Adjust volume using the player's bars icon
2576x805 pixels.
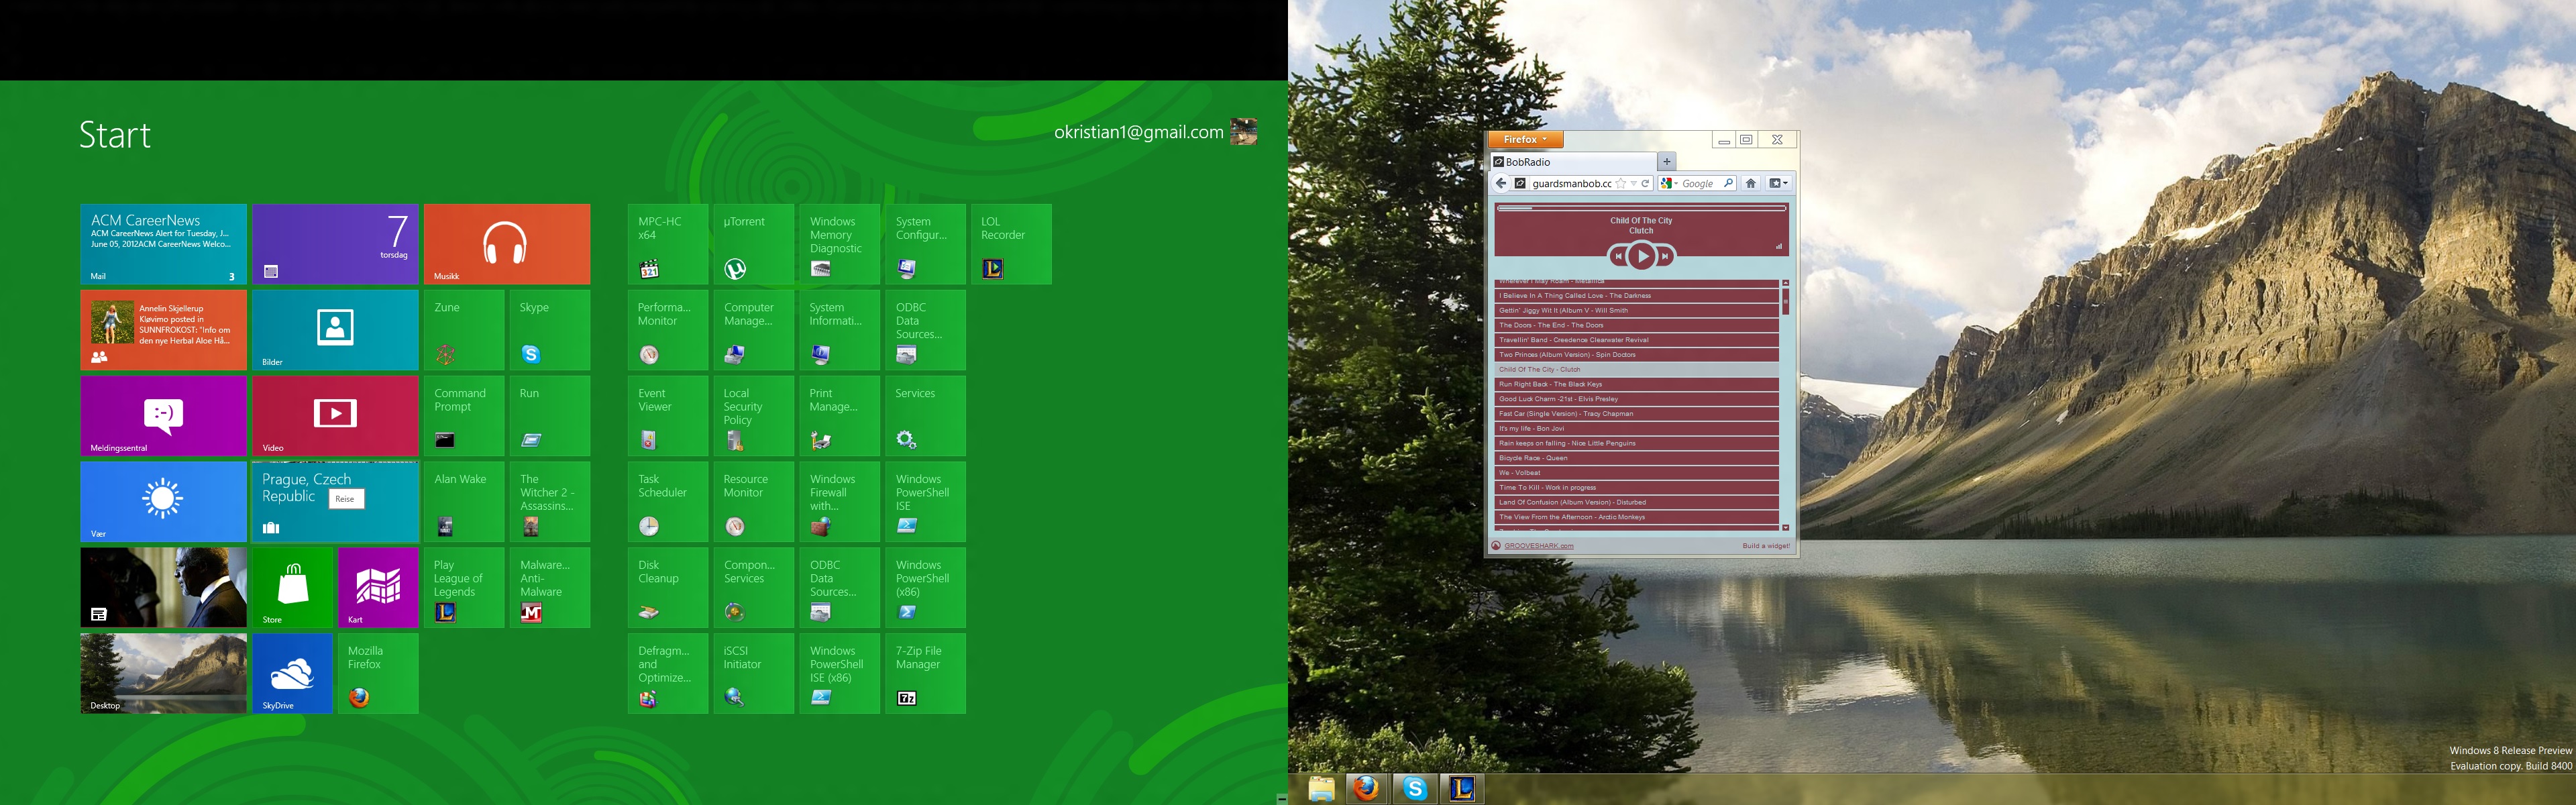pos(1779,246)
